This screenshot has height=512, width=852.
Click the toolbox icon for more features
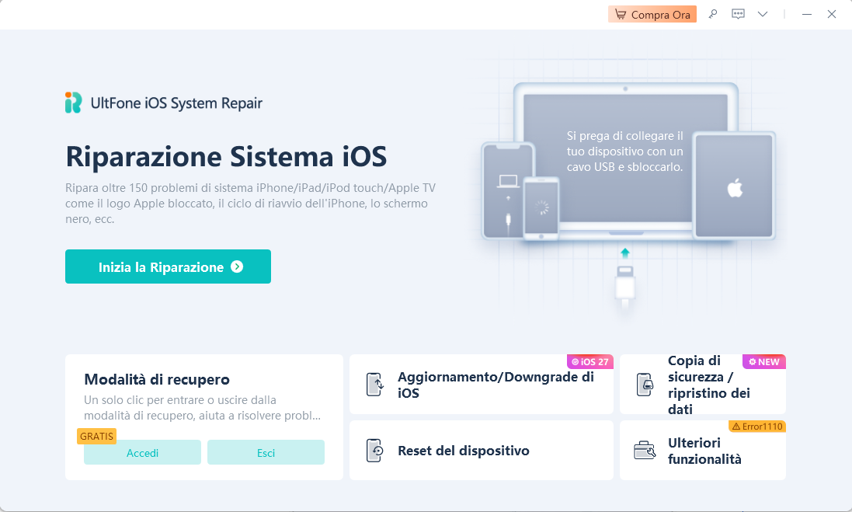(x=645, y=450)
